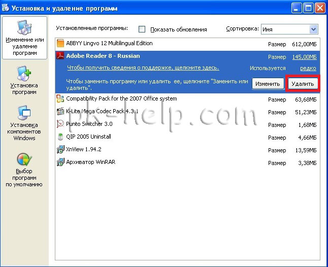Click the 51,23МБ size value
This screenshot has height=267, width=328.
[x=306, y=112]
